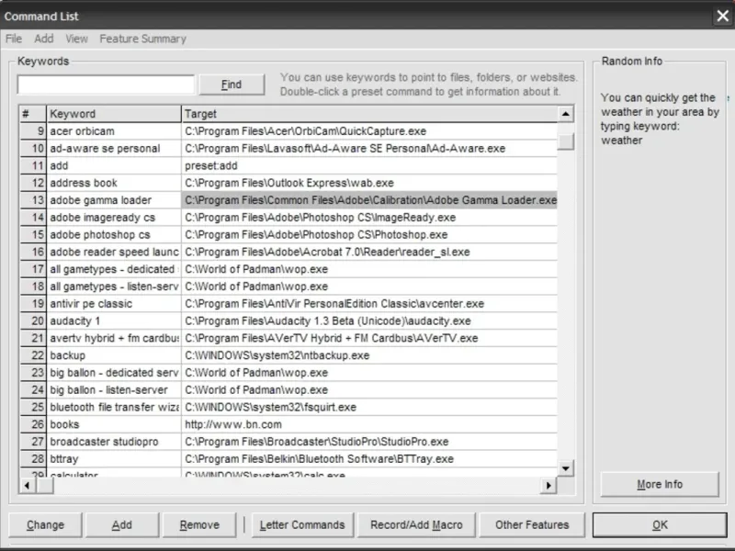
Task: Click Record/Add Macro button
Action: click(x=416, y=524)
